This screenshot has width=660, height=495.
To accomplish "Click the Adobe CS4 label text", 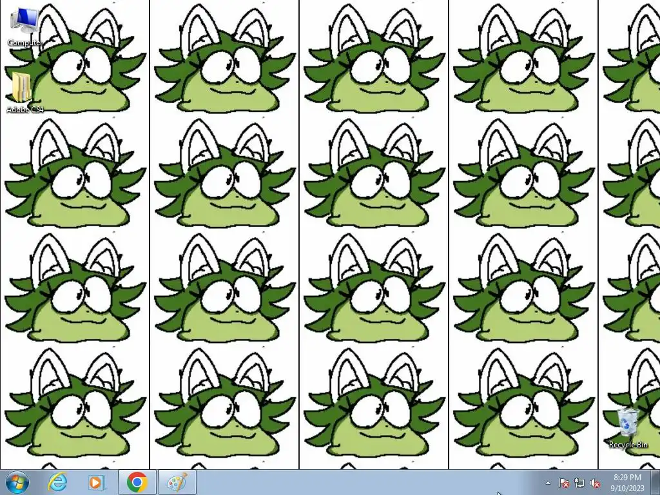I will click(x=25, y=110).
